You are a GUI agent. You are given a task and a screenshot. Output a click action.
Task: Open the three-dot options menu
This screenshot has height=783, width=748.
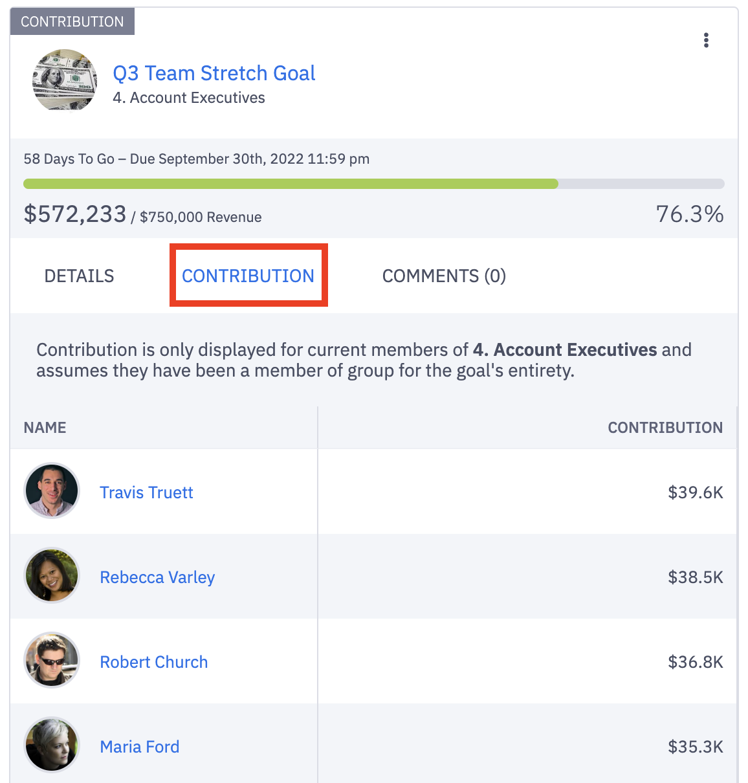click(706, 40)
